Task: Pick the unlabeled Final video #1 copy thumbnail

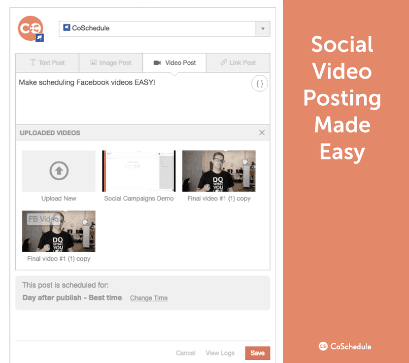Action: tap(219, 171)
